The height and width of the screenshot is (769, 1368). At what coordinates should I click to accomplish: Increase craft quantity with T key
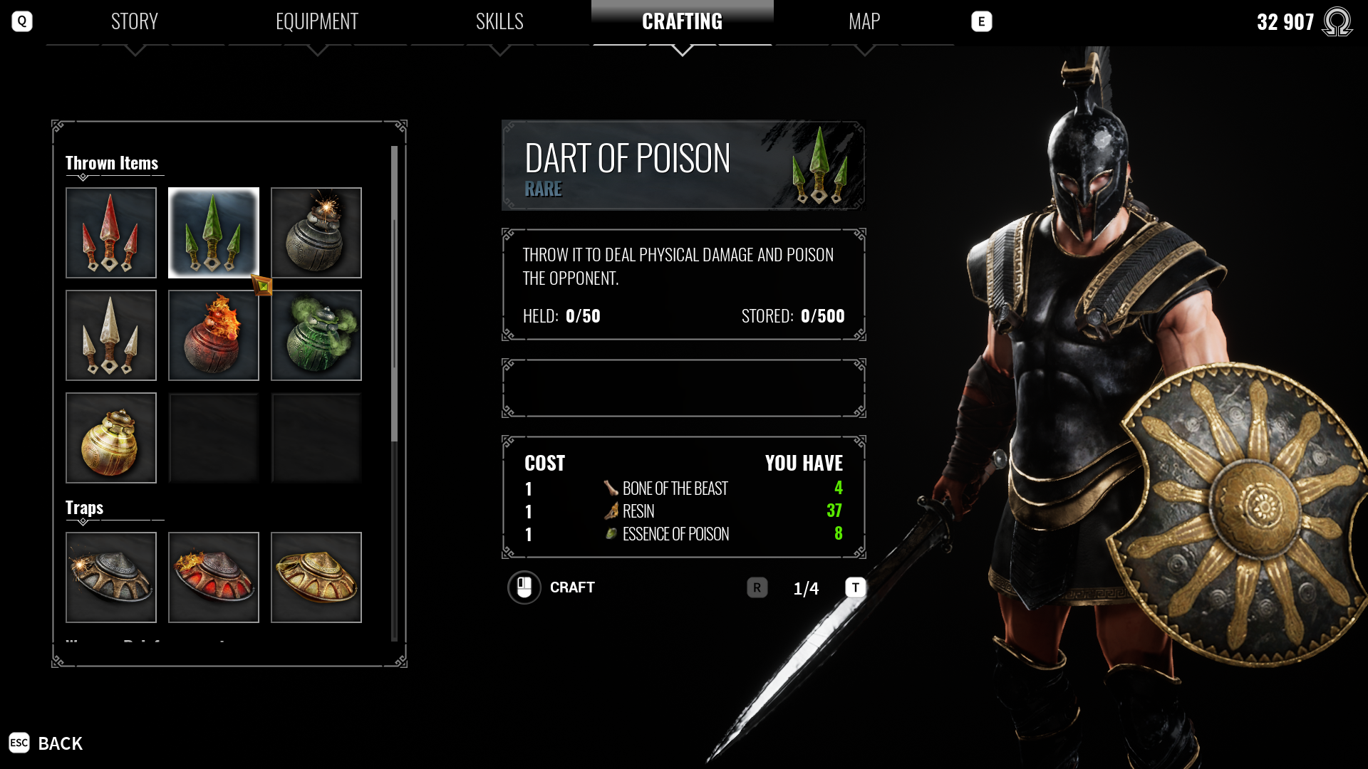pyautogui.click(x=856, y=587)
